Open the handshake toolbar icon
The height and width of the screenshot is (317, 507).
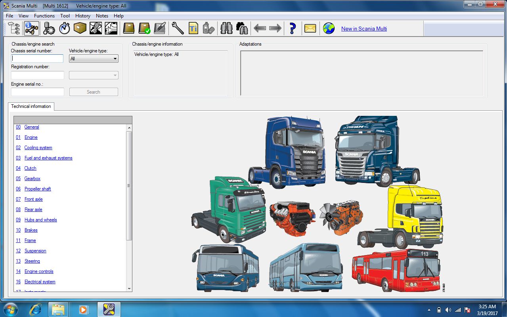96,29
